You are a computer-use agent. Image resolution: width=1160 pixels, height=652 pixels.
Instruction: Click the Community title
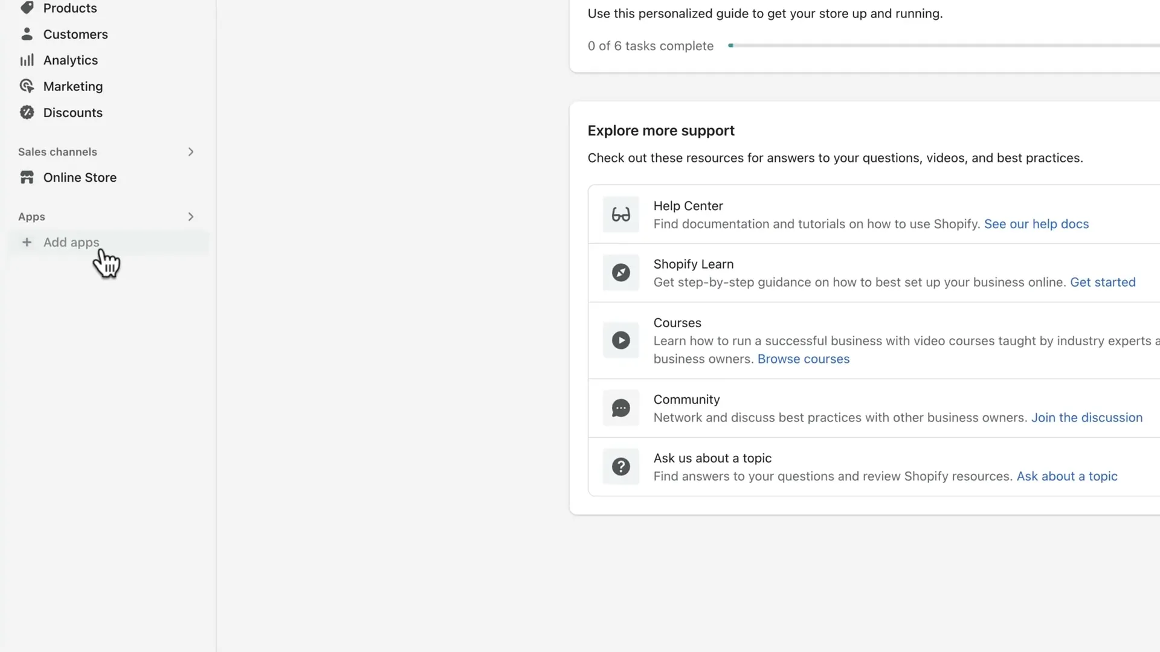pos(686,400)
